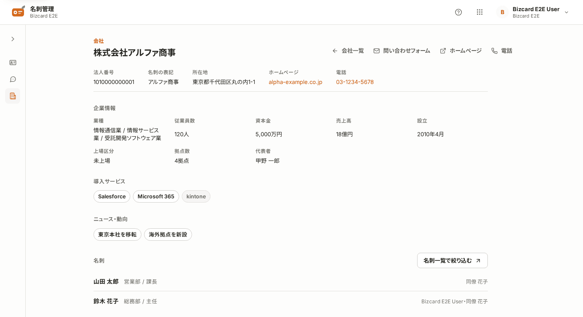
Task: Click the 株式会社アルファ商事 company heading
Action: point(135,53)
